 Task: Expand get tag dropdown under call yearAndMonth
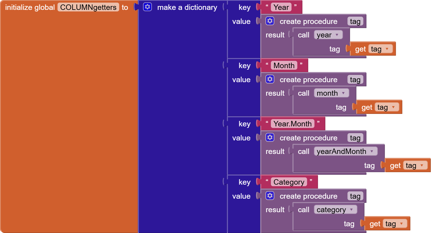(x=422, y=165)
